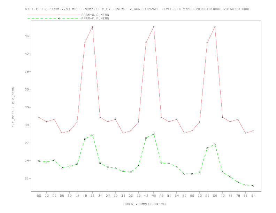
Task: Click the red O_MEAN peak marker at hour 69
Action: coord(215,27)
